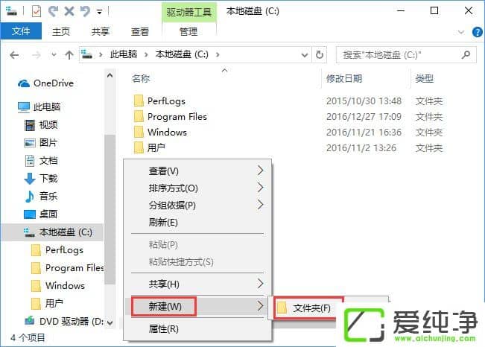Image resolution: width=485 pixels, height=347 pixels.
Task: Click properties icon in quick access toolbar
Action: click(37, 11)
